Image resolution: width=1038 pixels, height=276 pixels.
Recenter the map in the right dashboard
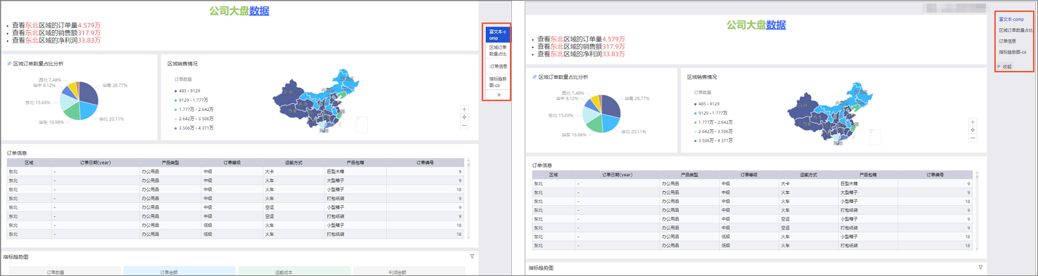(973, 130)
